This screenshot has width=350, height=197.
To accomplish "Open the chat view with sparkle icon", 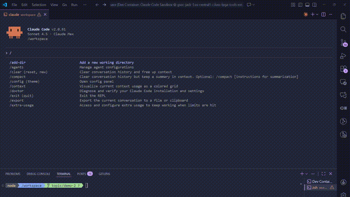I will 343,95.
